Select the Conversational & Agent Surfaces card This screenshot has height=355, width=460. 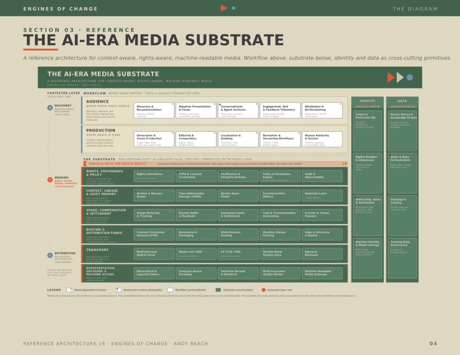[x=238, y=110]
